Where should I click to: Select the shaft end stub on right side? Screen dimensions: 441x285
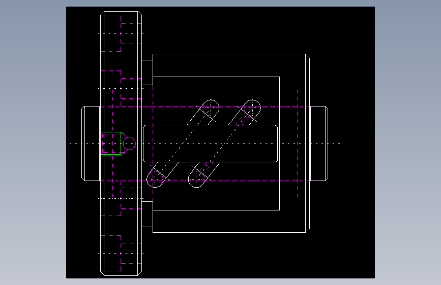tap(319, 144)
